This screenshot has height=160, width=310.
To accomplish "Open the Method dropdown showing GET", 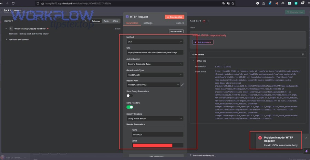I will (155, 42).
